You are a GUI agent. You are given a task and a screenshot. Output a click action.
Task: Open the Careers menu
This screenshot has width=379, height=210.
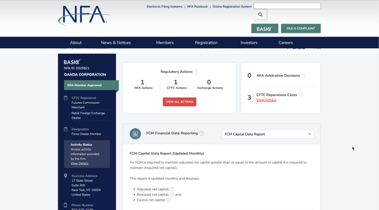tap(285, 42)
